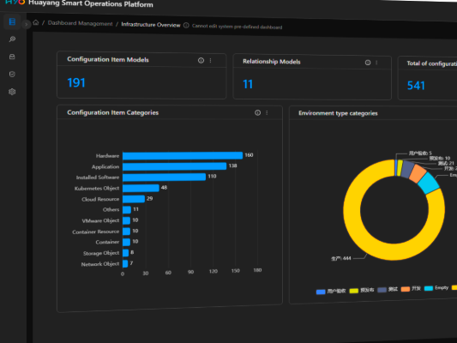Click the Kubernetes Object bar

click(141, 188)
